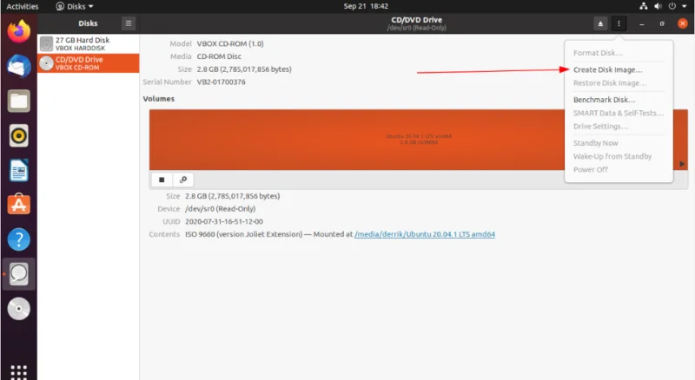Viewport: 695px width, 380px height.
Task: Show Applications grid
Action: (18, 372)
